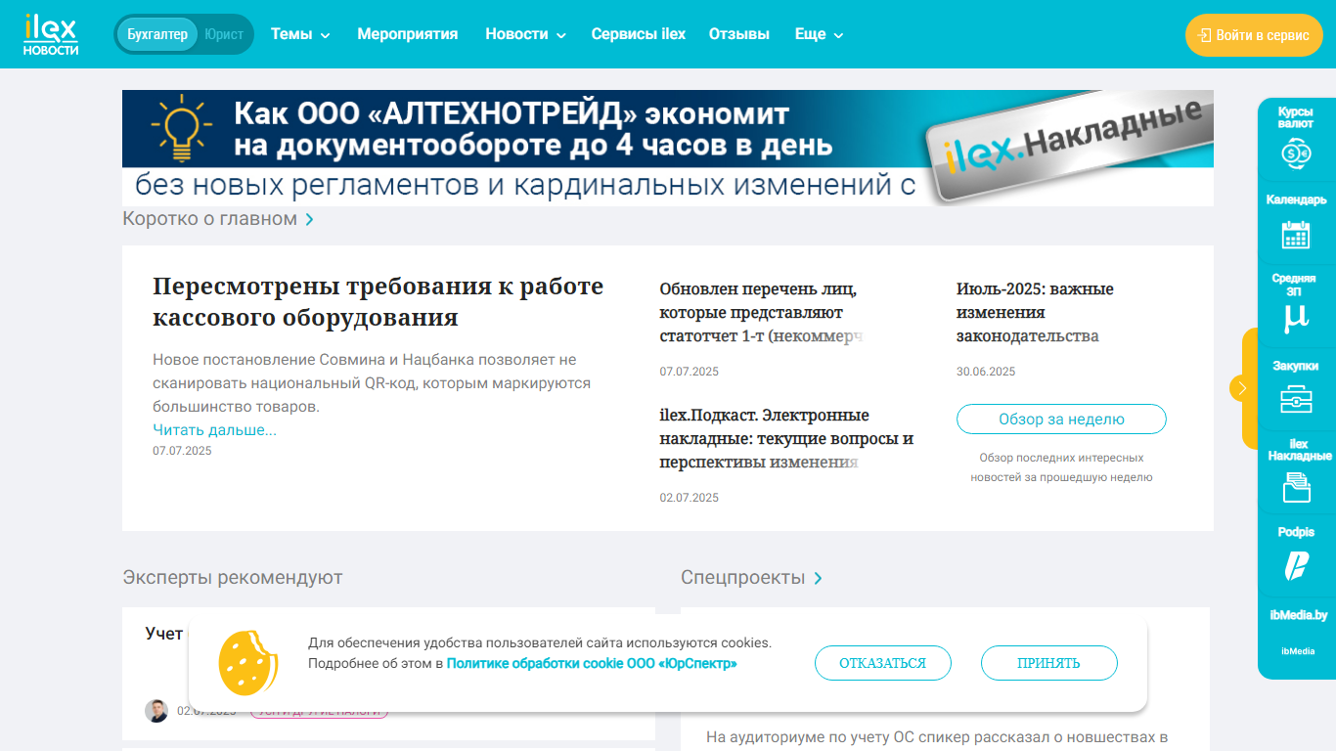Viewport: 1336px width, 751px height.
Task: Expand the Еще dropdown menu
Action: (x=819, y=34)
